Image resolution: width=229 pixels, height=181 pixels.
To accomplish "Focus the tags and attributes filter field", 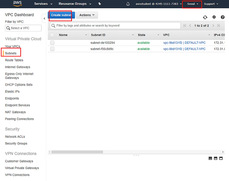I will coord(115,25).
